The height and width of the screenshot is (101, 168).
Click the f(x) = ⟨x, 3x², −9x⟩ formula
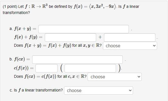pyautogui.click(x=95, y=6)
